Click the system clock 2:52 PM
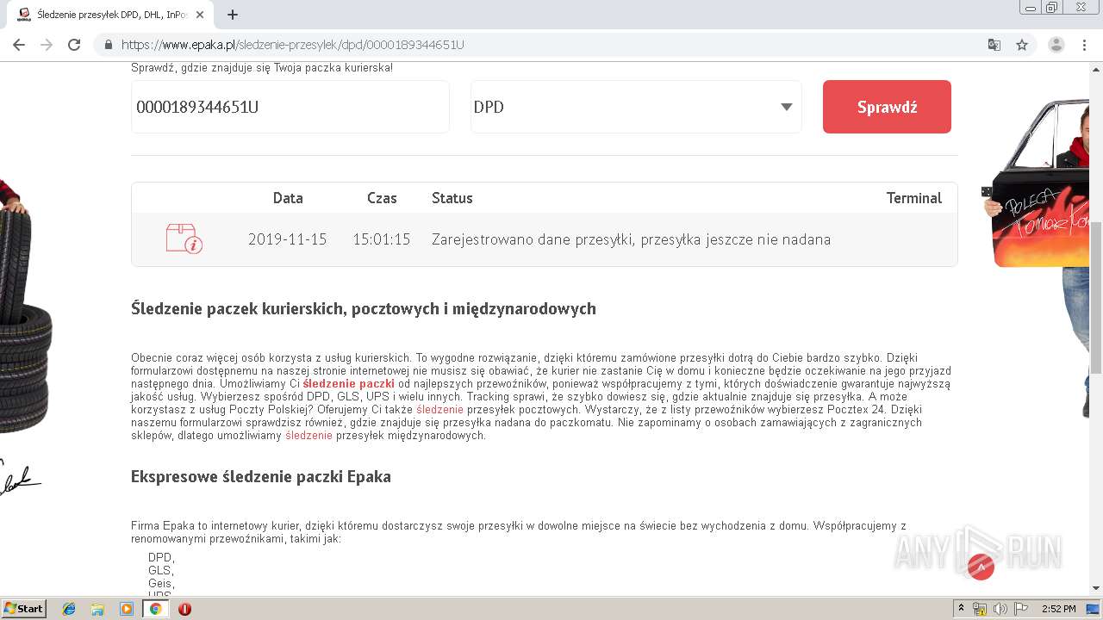The width and height of the screenshot is (1103, 620). click(1058, 609)
